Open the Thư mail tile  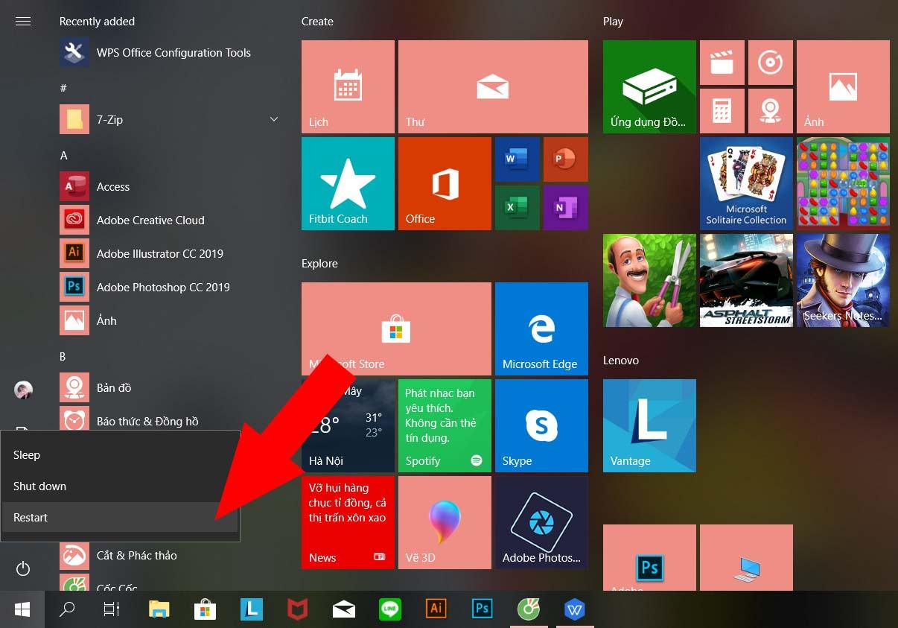pyautogui.click(x=493, y=86)
